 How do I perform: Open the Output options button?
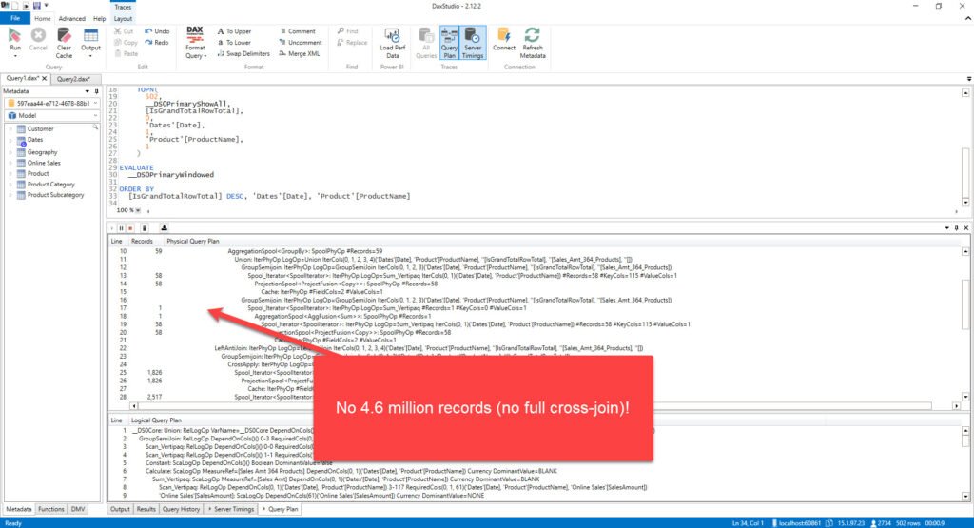90,42
